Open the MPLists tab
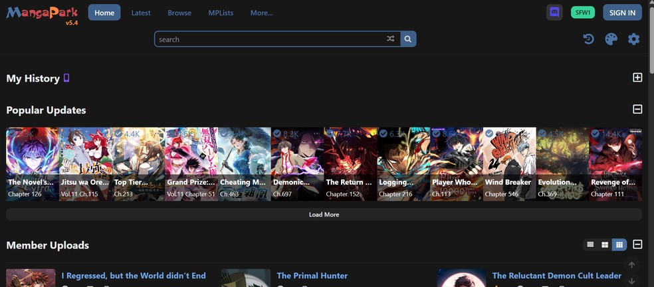 pyautogui.click(x=221, y=13)
